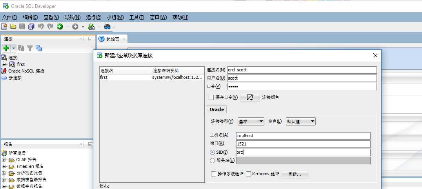Enable Kerberos 验证 checkbox
This screenshot has height=189, width=422.
(248, 174)
